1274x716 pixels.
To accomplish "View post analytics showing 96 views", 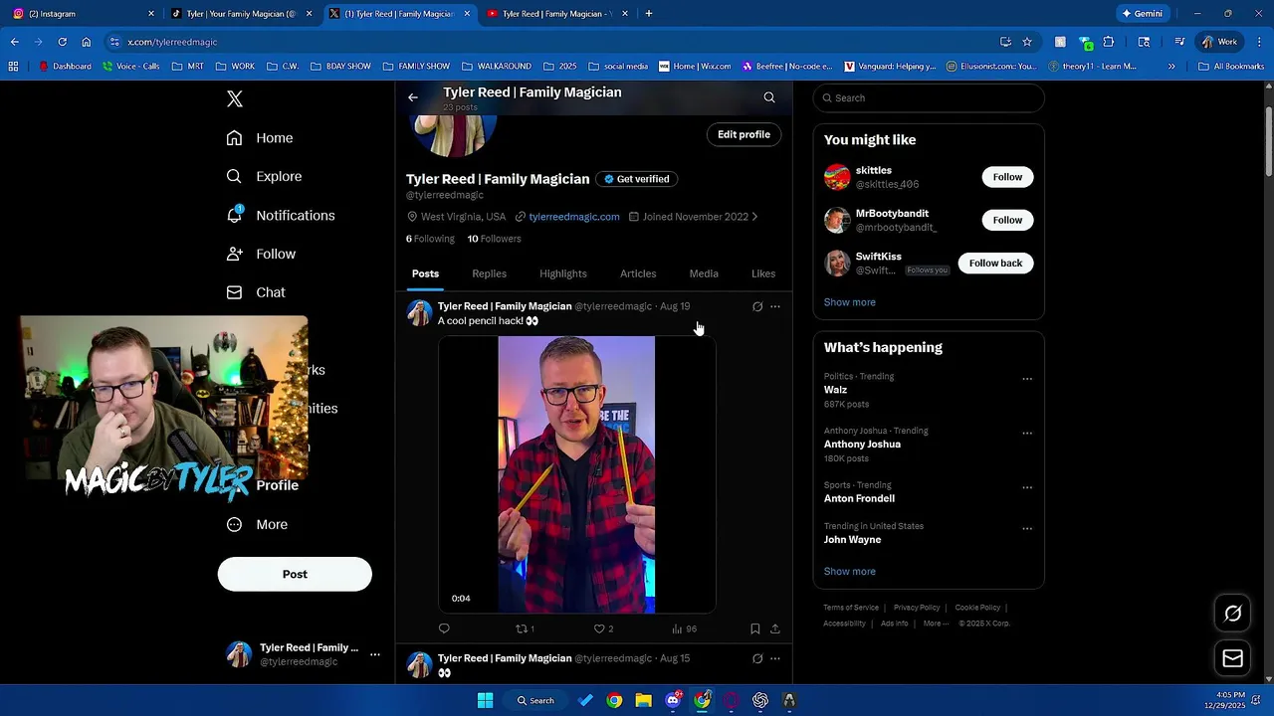I will click(684, 628).
